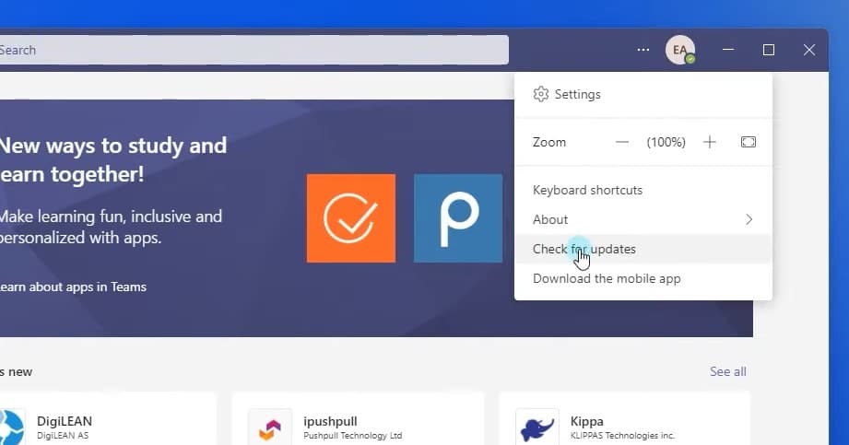The width and height of the screenshot is (849, 445).
Task: Open the Kippa elephant icon
Action: [537, 427]
